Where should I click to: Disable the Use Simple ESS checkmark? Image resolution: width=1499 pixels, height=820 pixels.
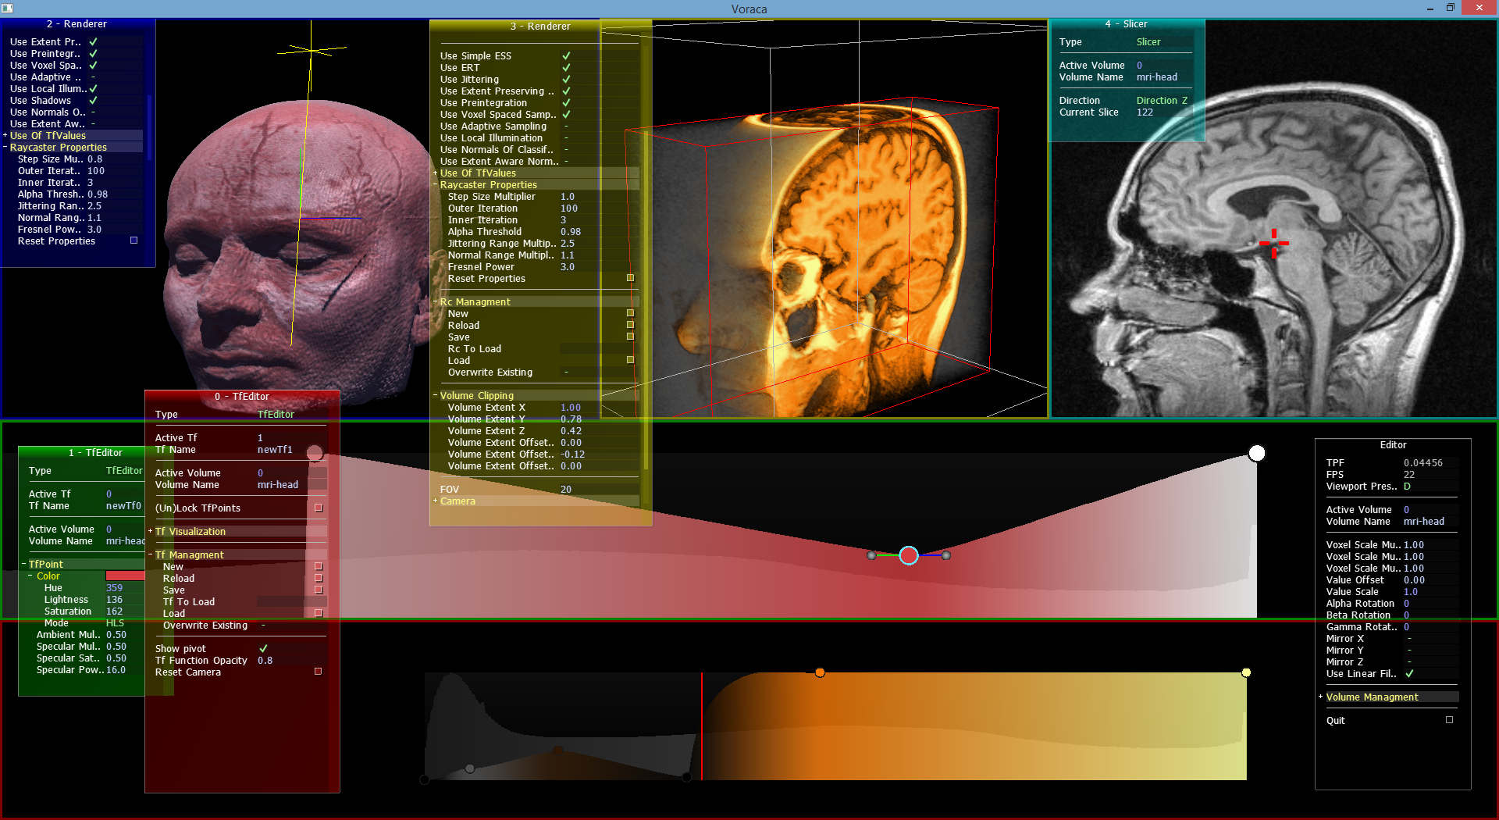[566, 55]
